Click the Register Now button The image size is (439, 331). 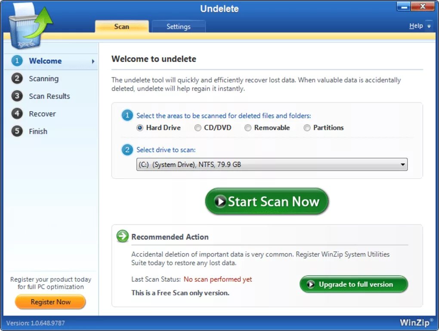(x=50, y=302)
